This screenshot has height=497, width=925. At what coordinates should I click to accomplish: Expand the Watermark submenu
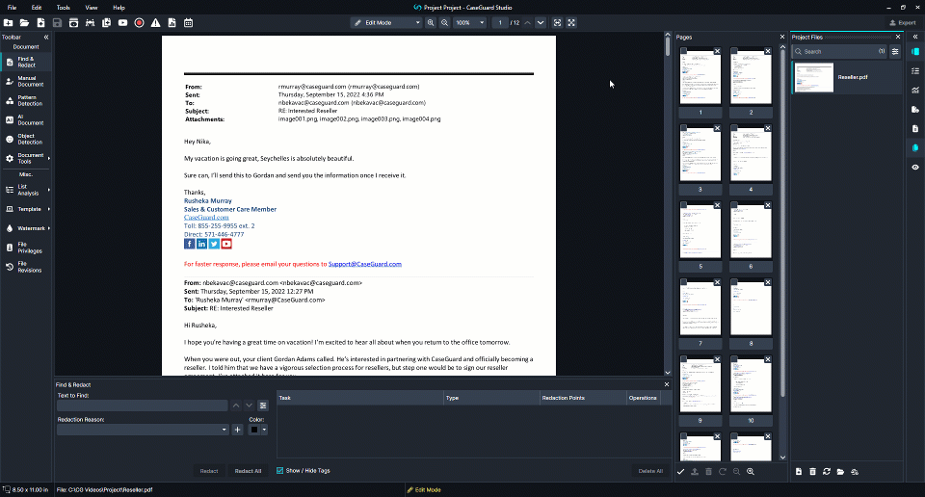pyautogui.click(x=49, y=228)
